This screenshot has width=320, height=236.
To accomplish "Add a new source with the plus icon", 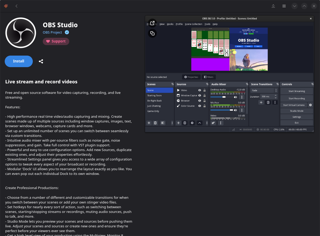I will coord(178,123).
